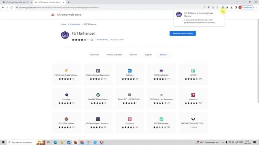The width and height of the screenshot is (259, 145).
Task: Open browser tab search dropdown arrow
Action: click(237, 2)
